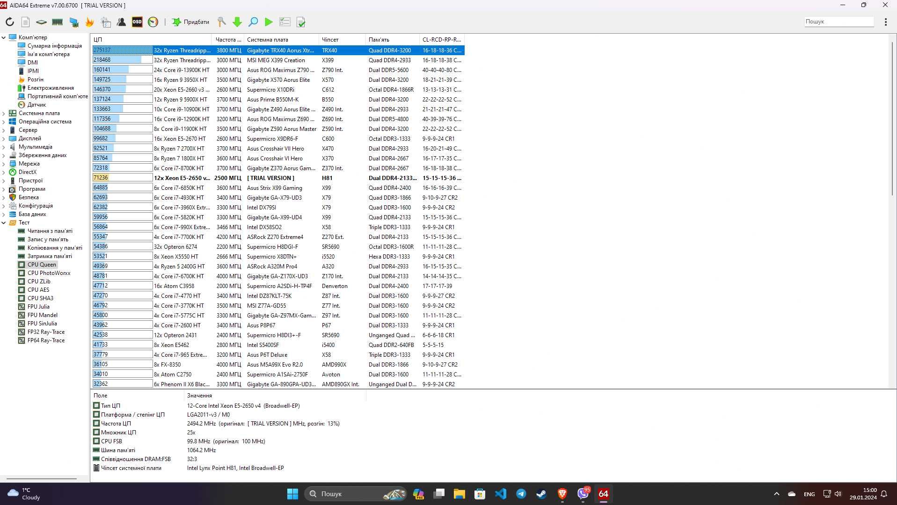This screenshot has height=505, width=897.
Task: Click the Refresh arrow icon in toolbar
Action: [x=10, y=22]
